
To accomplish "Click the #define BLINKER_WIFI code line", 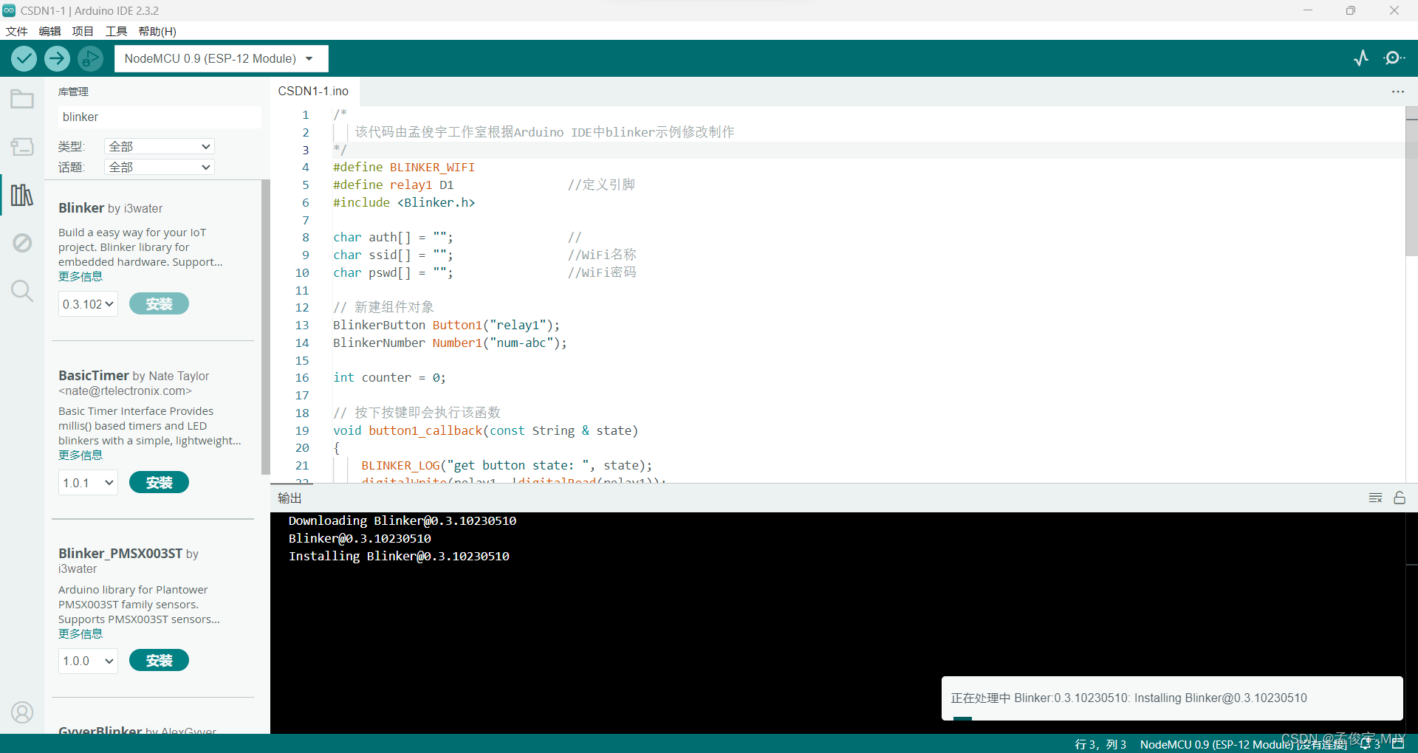I will (404, 167).
